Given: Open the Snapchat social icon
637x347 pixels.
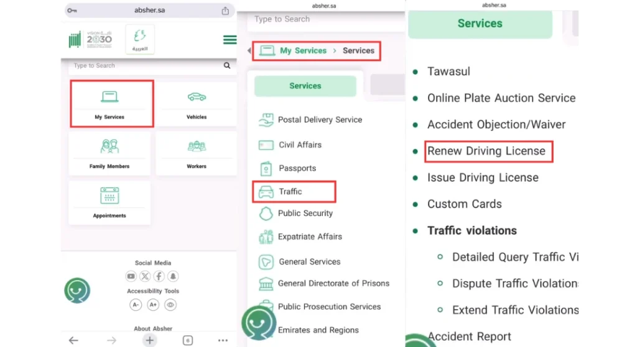Looking at the screenshot, I should (x=173, y=276).
